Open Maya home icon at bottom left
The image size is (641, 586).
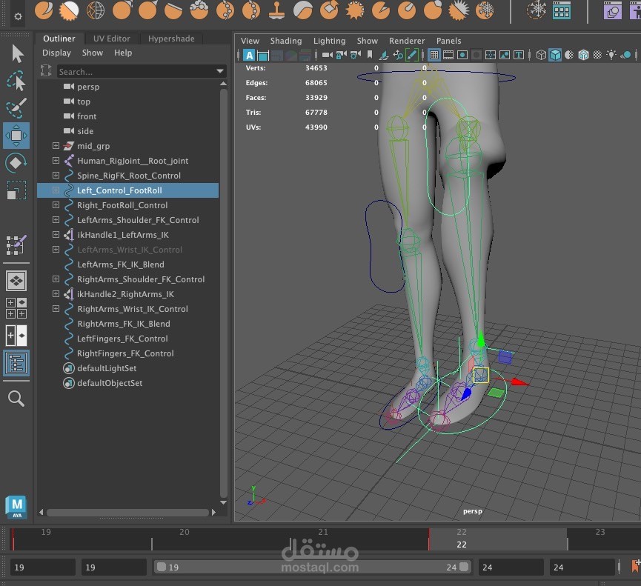tap(16, 507)
